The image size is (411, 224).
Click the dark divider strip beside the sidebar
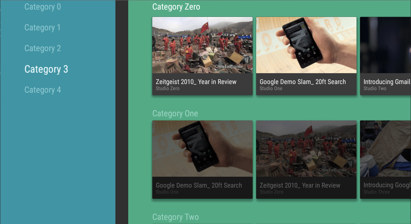click(x=122, y=112)
